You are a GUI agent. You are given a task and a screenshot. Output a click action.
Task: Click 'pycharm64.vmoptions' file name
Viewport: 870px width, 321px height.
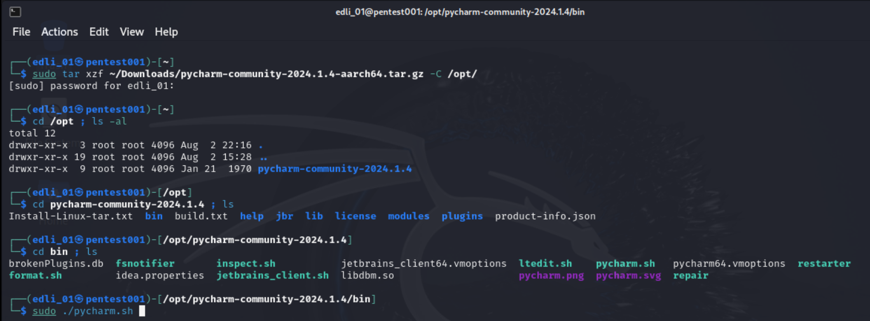coord(729,263)
